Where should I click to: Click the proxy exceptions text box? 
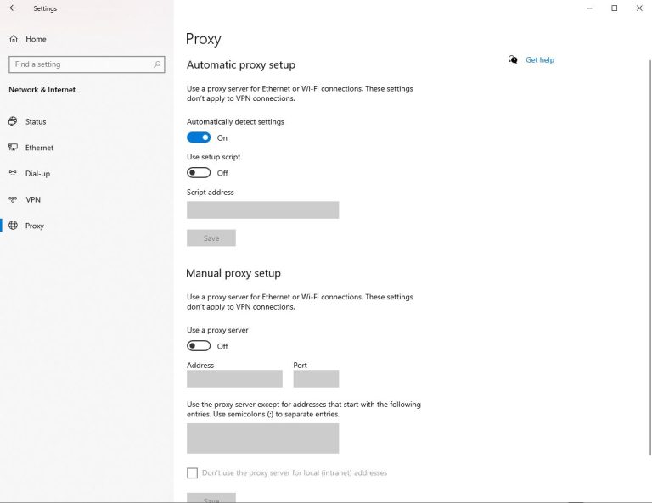(263, 439)
